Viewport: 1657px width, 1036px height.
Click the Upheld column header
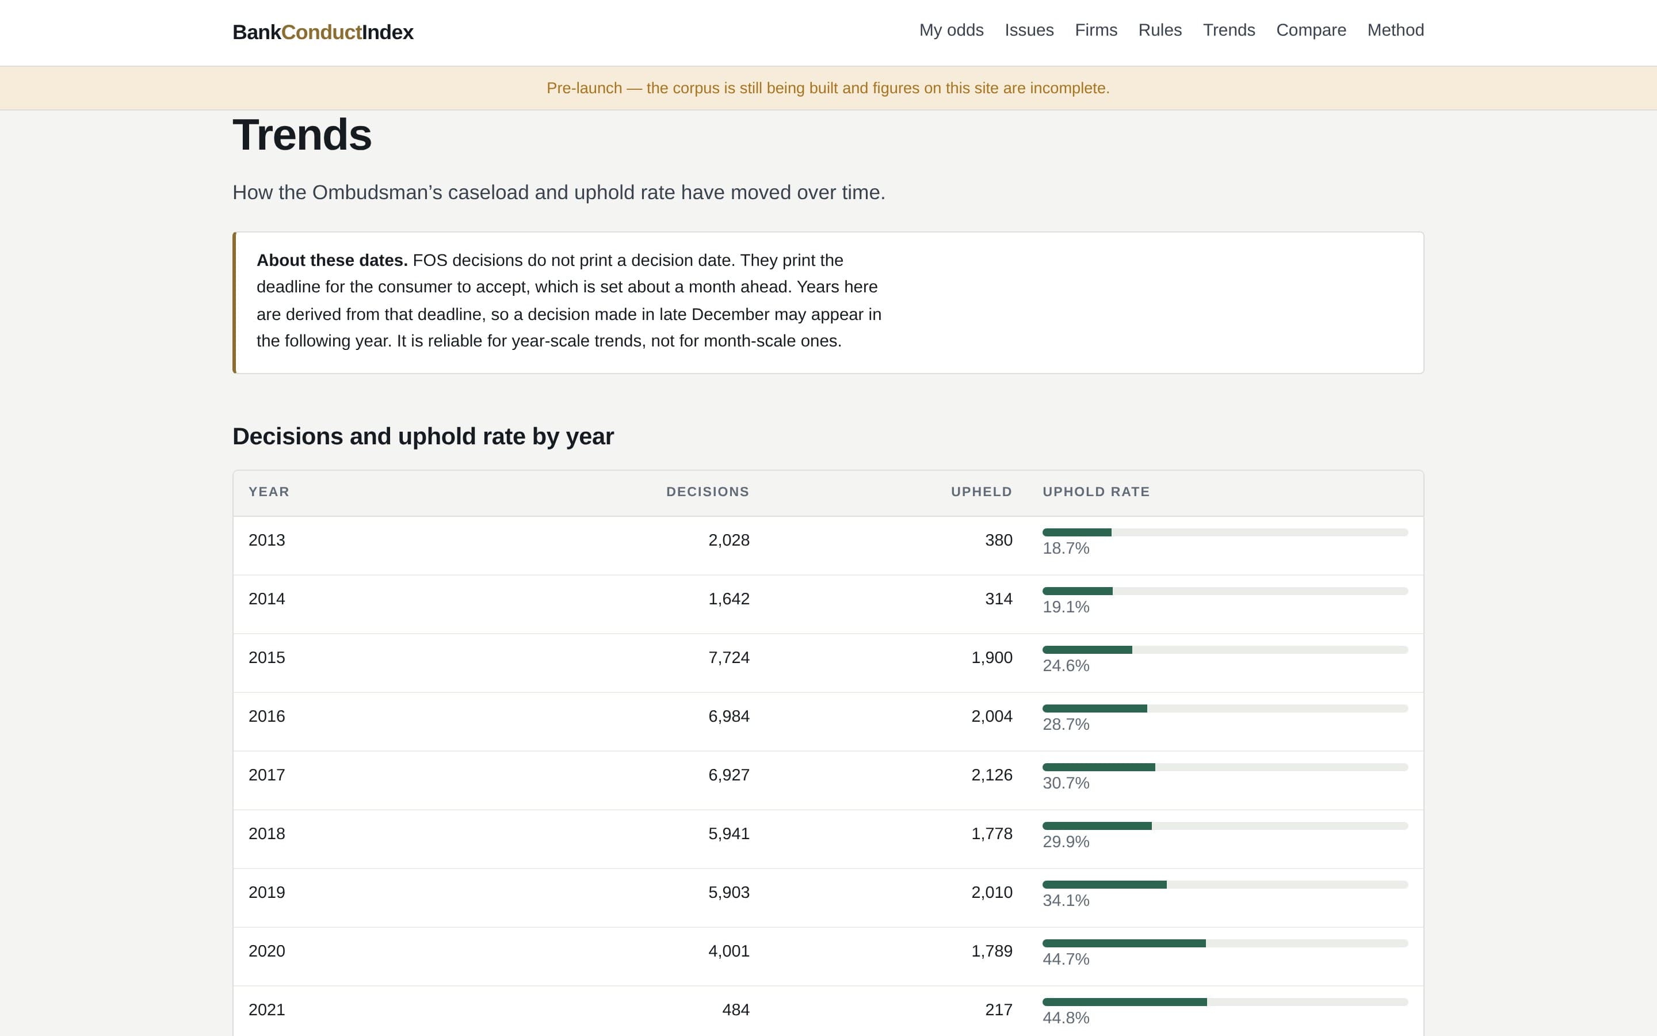tap(981, 492)
